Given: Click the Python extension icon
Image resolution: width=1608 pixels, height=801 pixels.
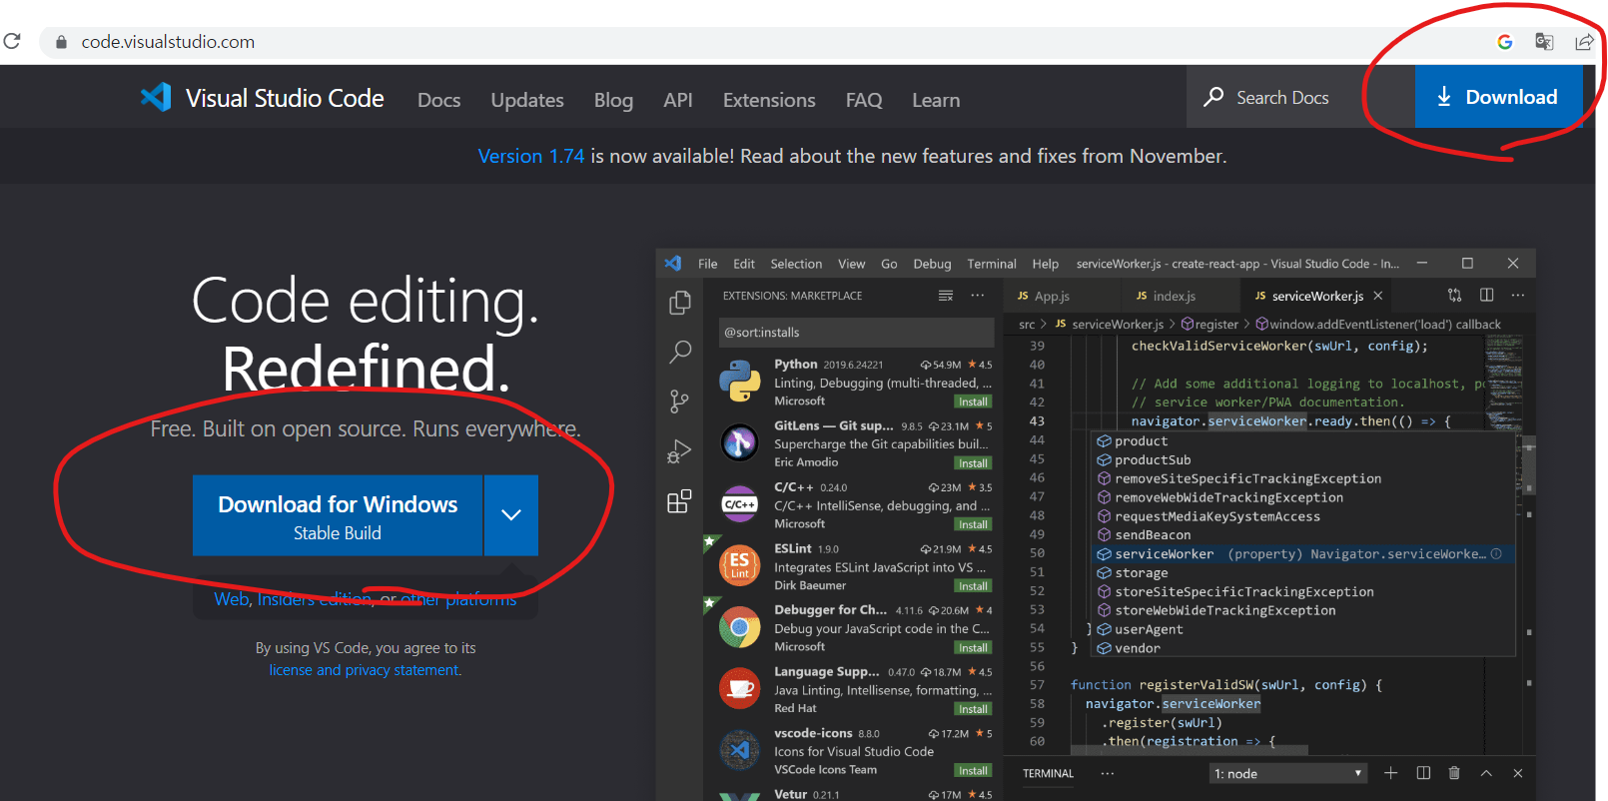Looking at the screenshot, I should click(x=740, y=382).
